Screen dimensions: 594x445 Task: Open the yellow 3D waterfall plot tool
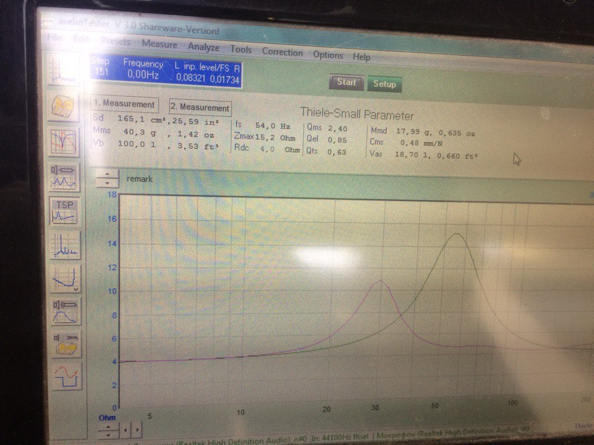(x=63, y=106)
